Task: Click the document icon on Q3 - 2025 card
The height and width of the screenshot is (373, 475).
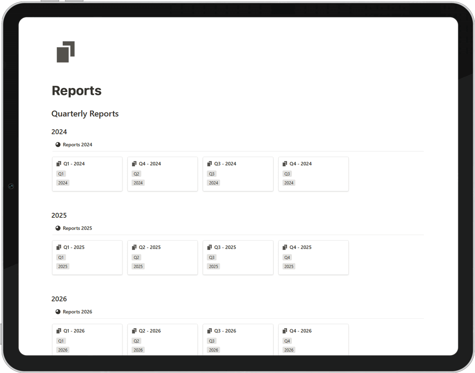Action: (210, 247)
